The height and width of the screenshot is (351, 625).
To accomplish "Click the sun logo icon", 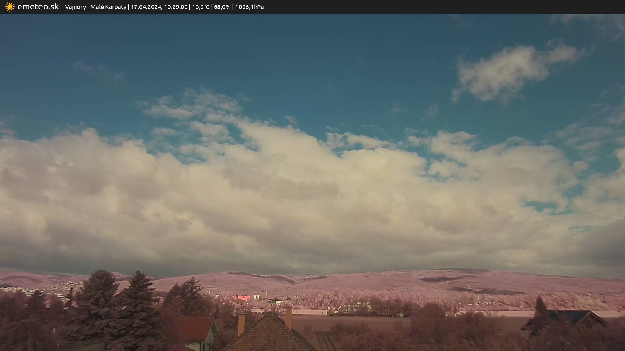I will tap(10, 7).
